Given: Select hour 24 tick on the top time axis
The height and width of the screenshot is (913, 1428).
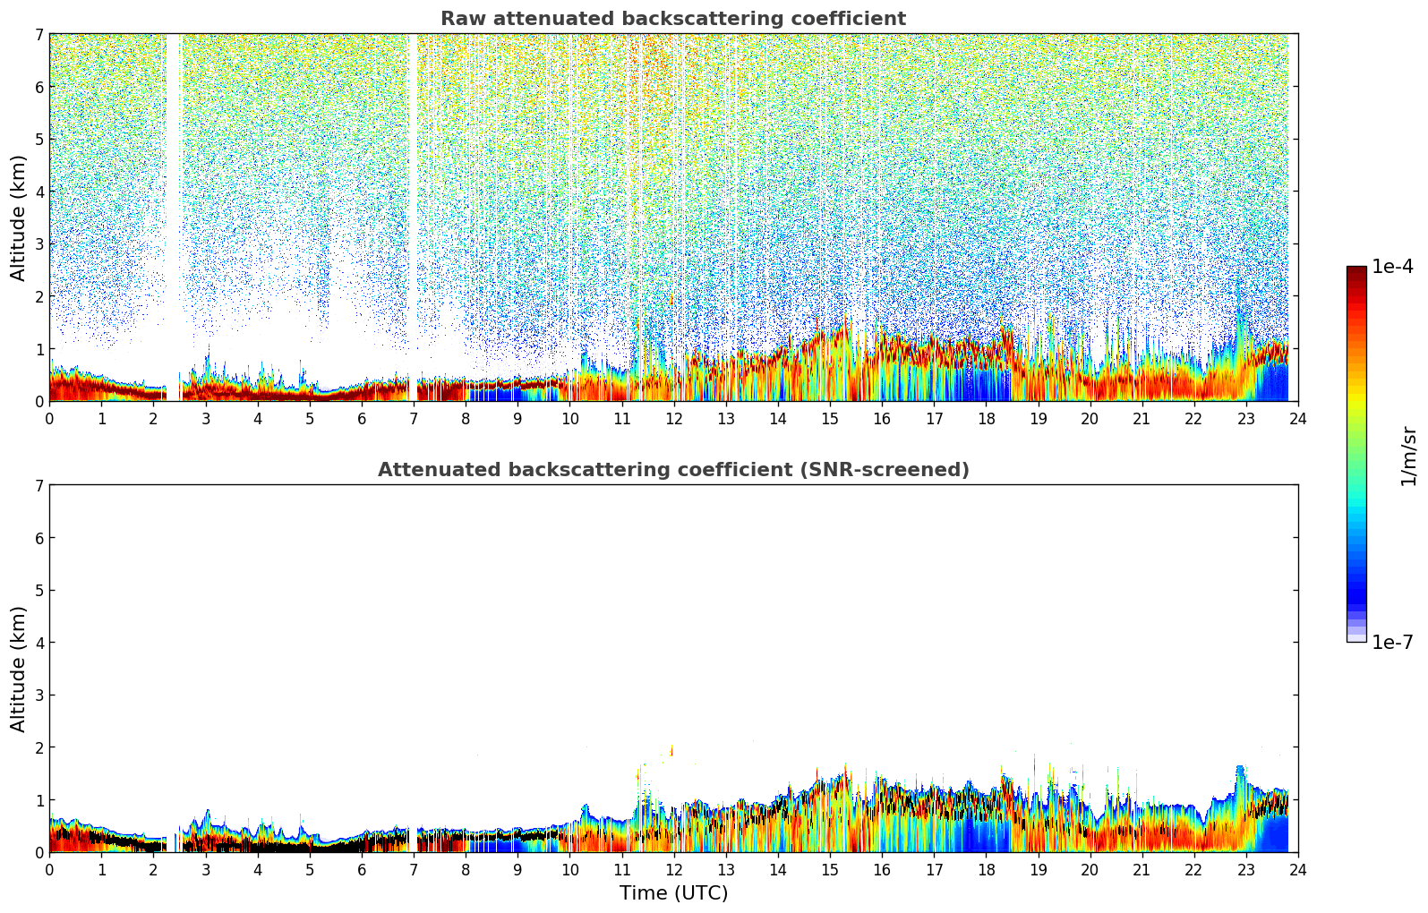Looking at the screenshot, I should (1297, 419).
